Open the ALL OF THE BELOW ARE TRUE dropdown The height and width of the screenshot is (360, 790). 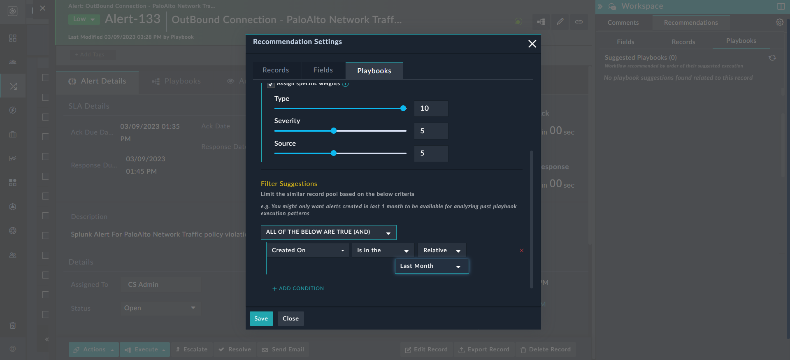click(x=328, y=232)
